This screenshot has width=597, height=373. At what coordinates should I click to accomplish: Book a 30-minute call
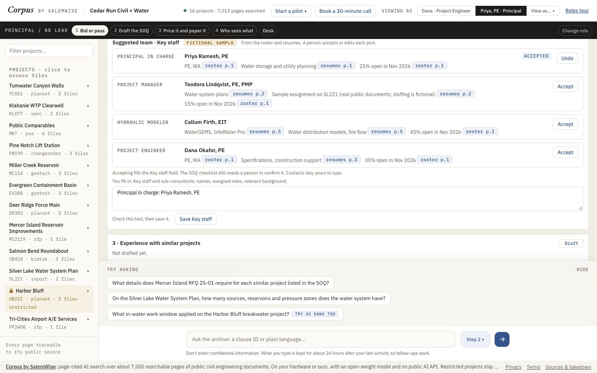click(x=345, y=11)
